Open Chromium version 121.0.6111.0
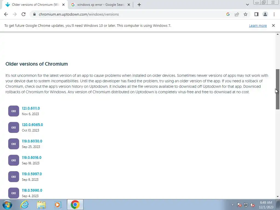 click(31, 108)
